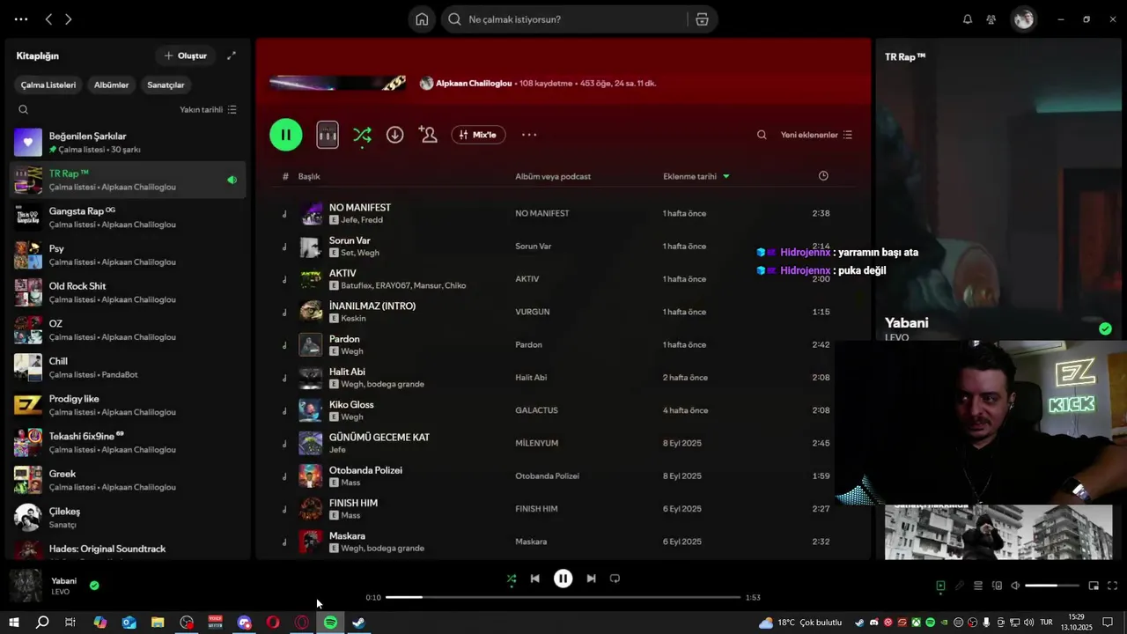Viewport: 1127px width, 634px height.
Task: Click the Maskara track title
Action: (x=347, y=535)
